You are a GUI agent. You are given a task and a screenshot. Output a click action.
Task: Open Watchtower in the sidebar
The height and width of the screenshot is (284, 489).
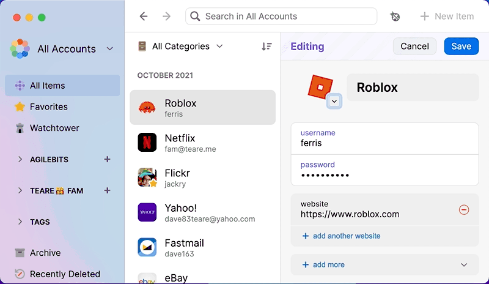click(54, 128)
